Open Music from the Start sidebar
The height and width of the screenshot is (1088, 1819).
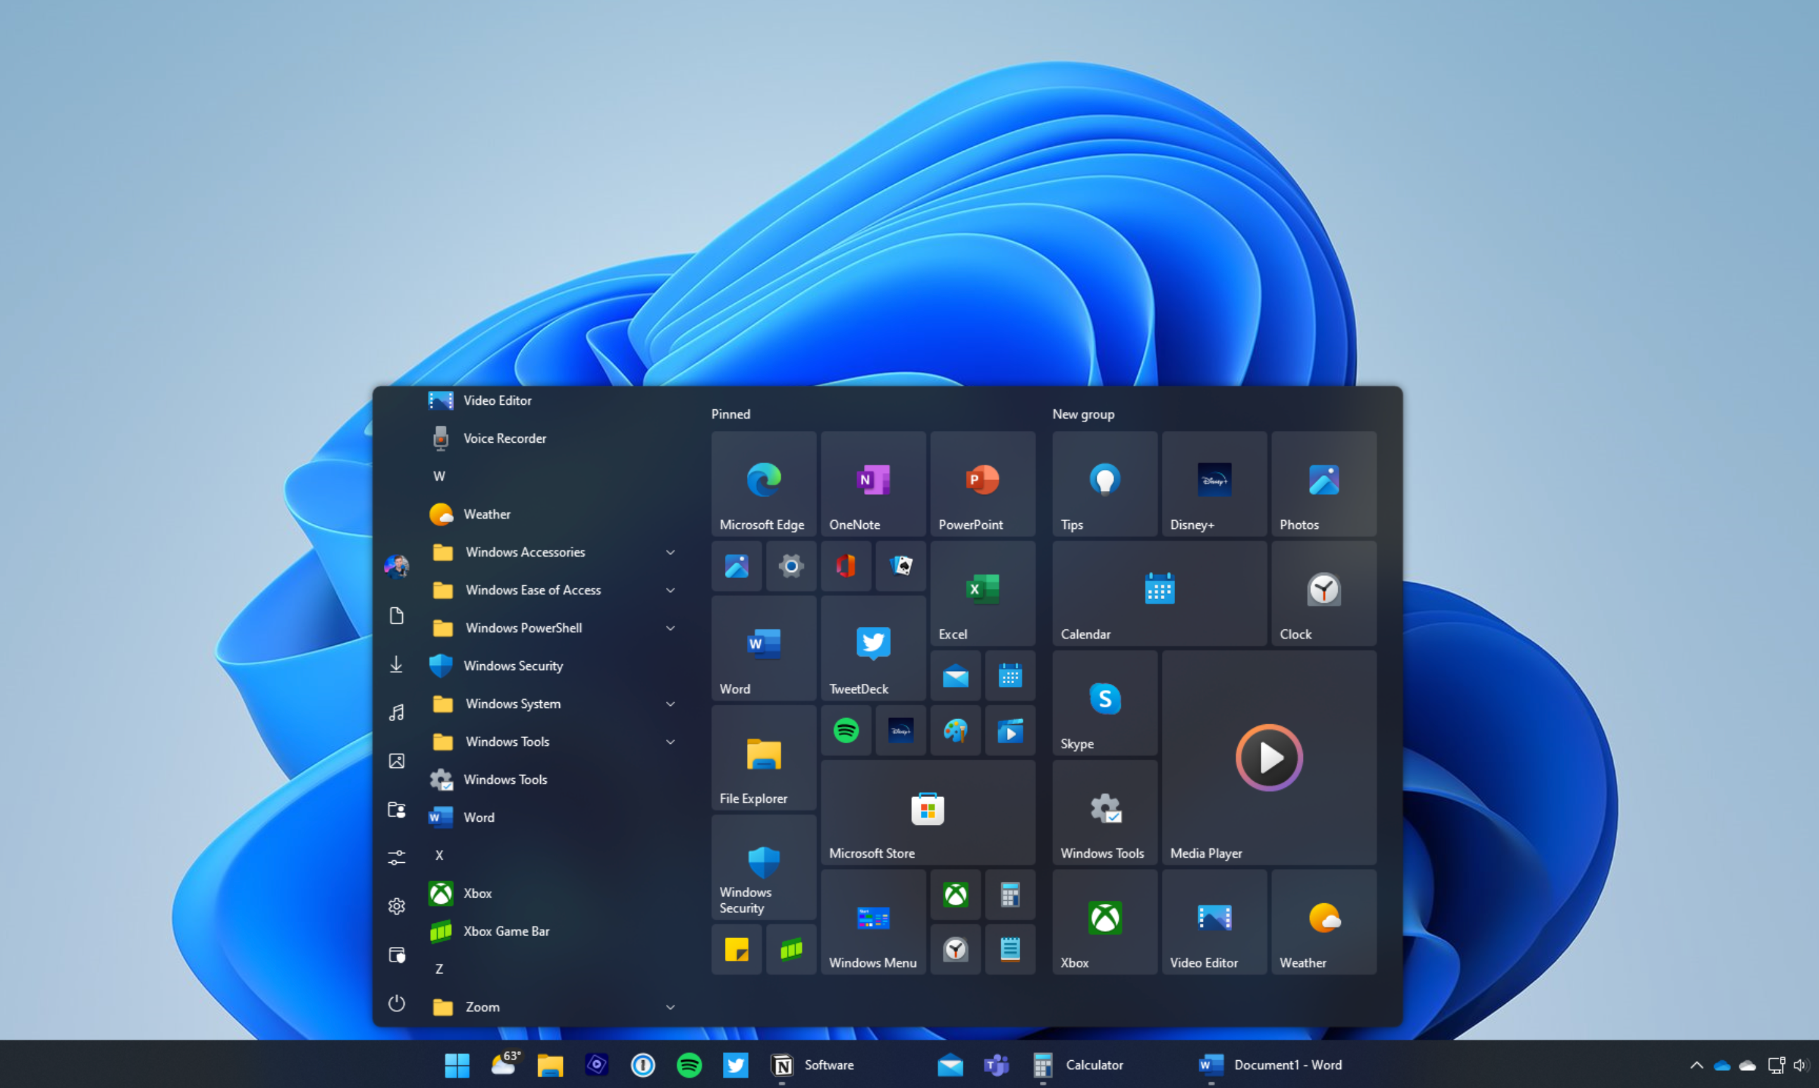click(397, 713)
